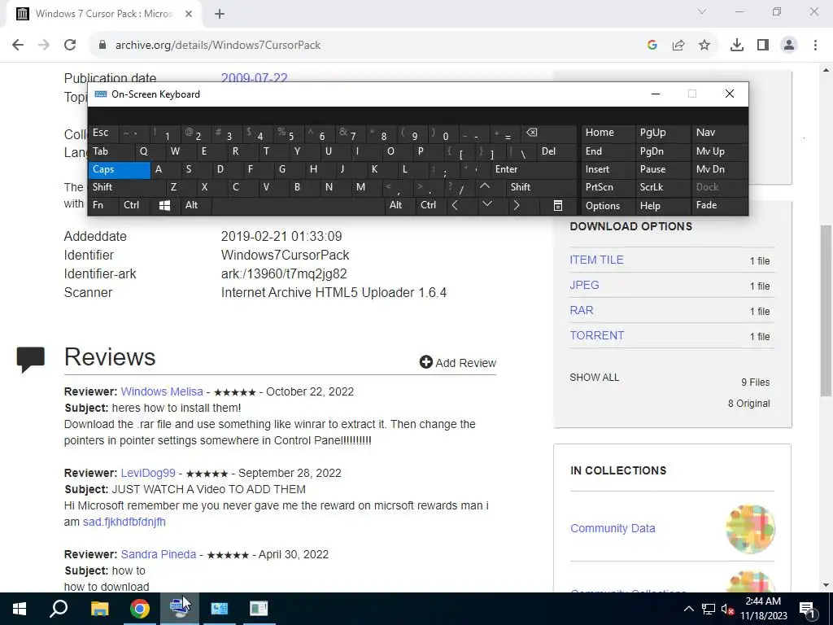Open a new browser tab
833x625 pixels.
click(220, 14)
